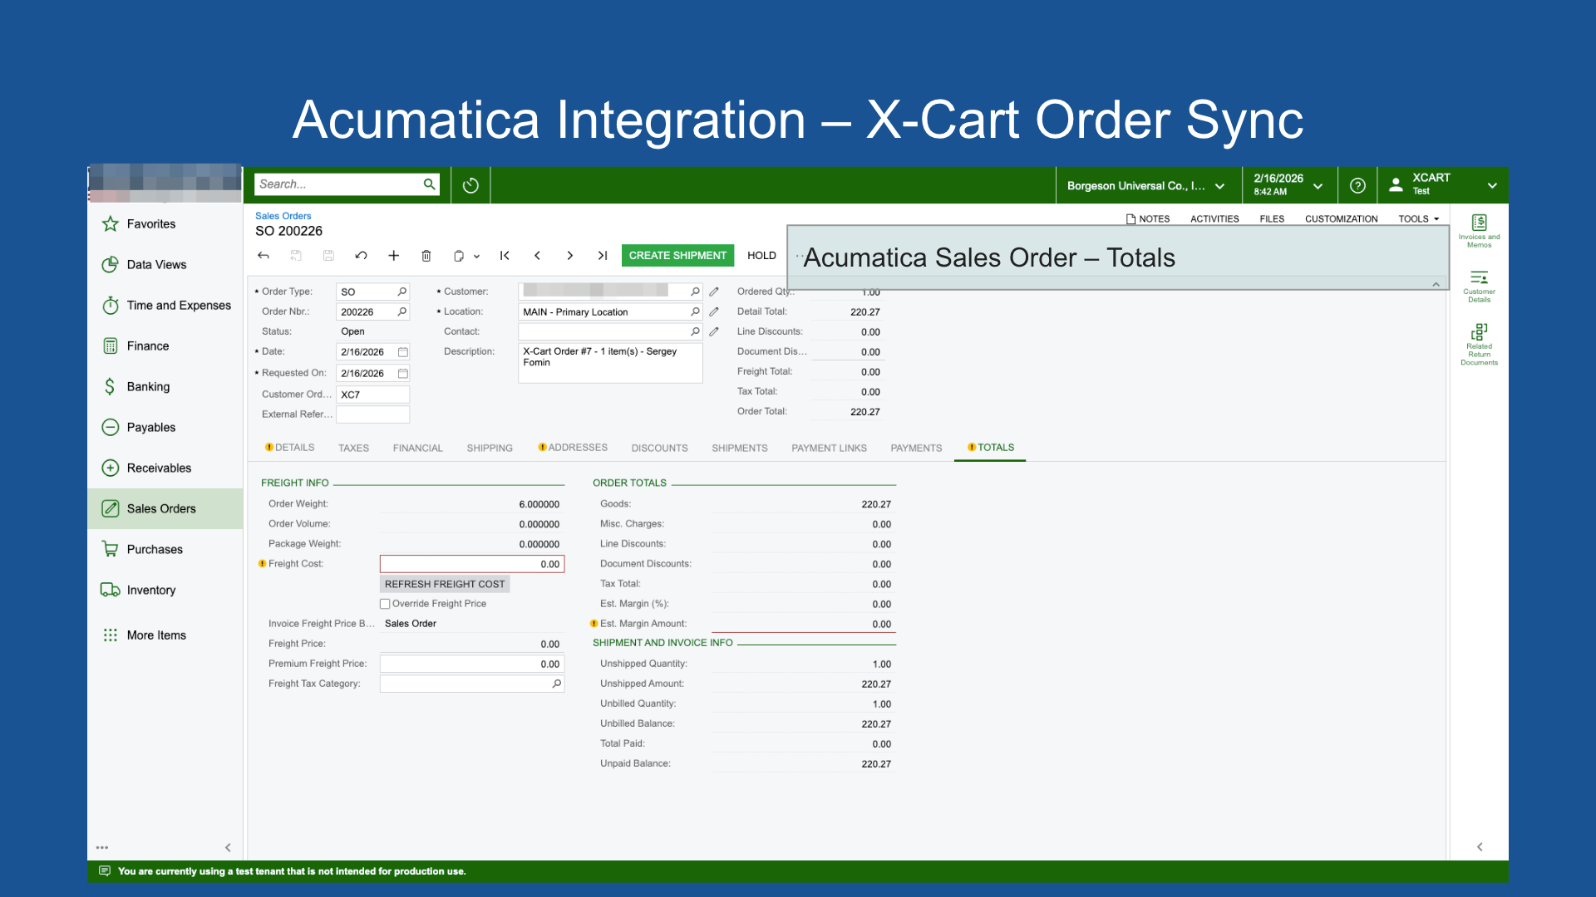Click the REFRESH FREIGHT COST button
Image resolution: width=1596 pixels, height=897 pixels.
(445, 584)
